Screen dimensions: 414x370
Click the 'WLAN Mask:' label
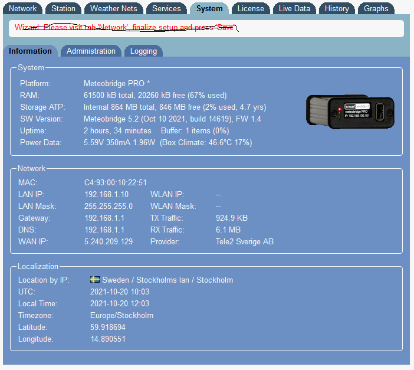point(173,206)
